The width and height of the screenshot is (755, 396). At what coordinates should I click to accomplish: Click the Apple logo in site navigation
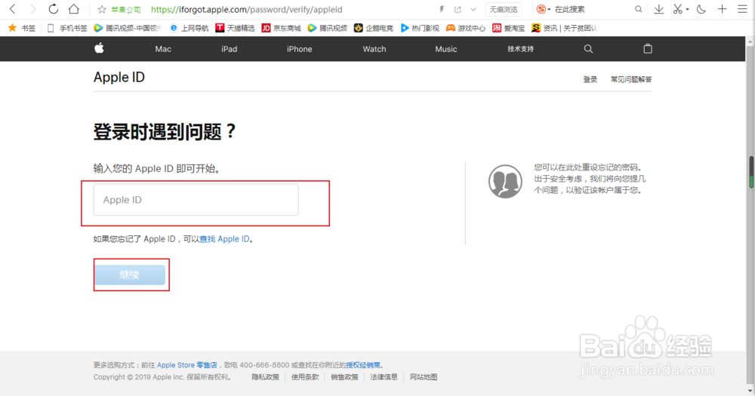tap(99, 48)
